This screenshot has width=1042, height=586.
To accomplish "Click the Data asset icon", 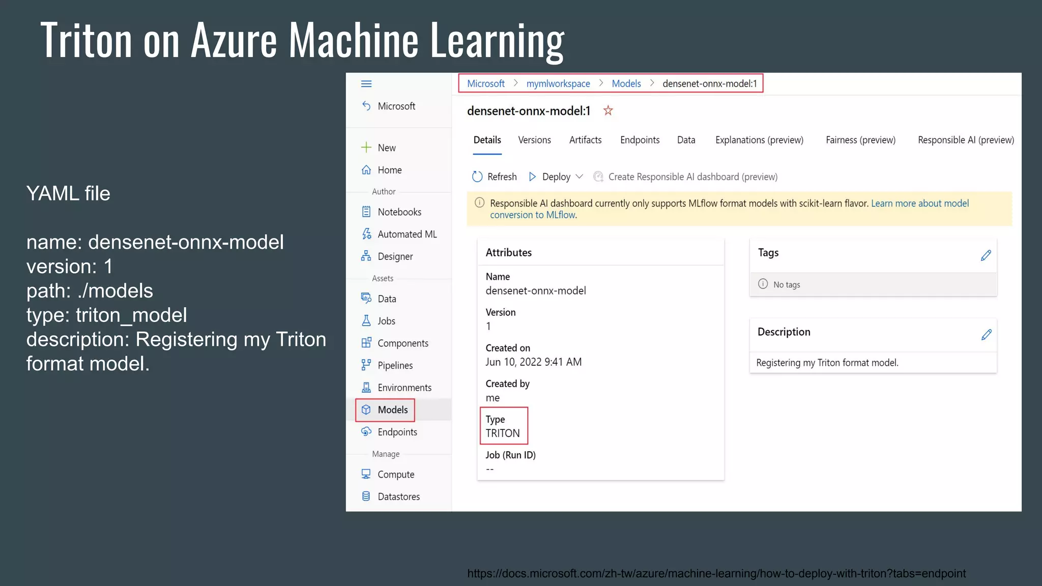I will coord(366,299).
